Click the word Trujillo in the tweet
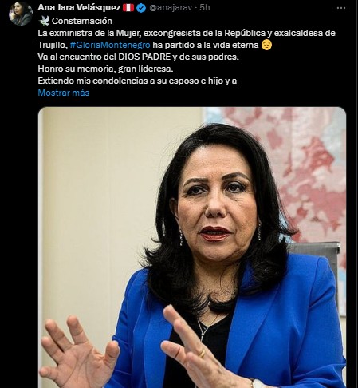 (53, 45)
